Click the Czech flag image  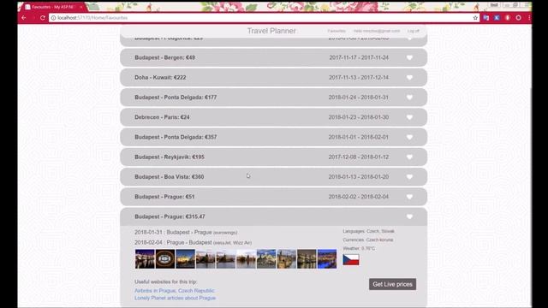351,260
